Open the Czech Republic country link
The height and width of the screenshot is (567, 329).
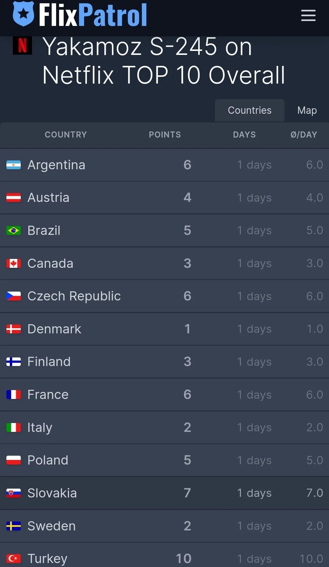74,296
